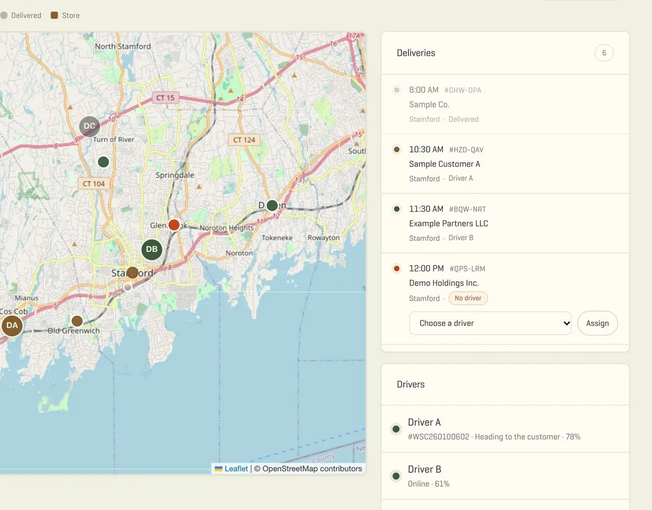Click order ID #GHW-DPA
This screenshot has height=510, width=652.
click(x=463, y=90)
